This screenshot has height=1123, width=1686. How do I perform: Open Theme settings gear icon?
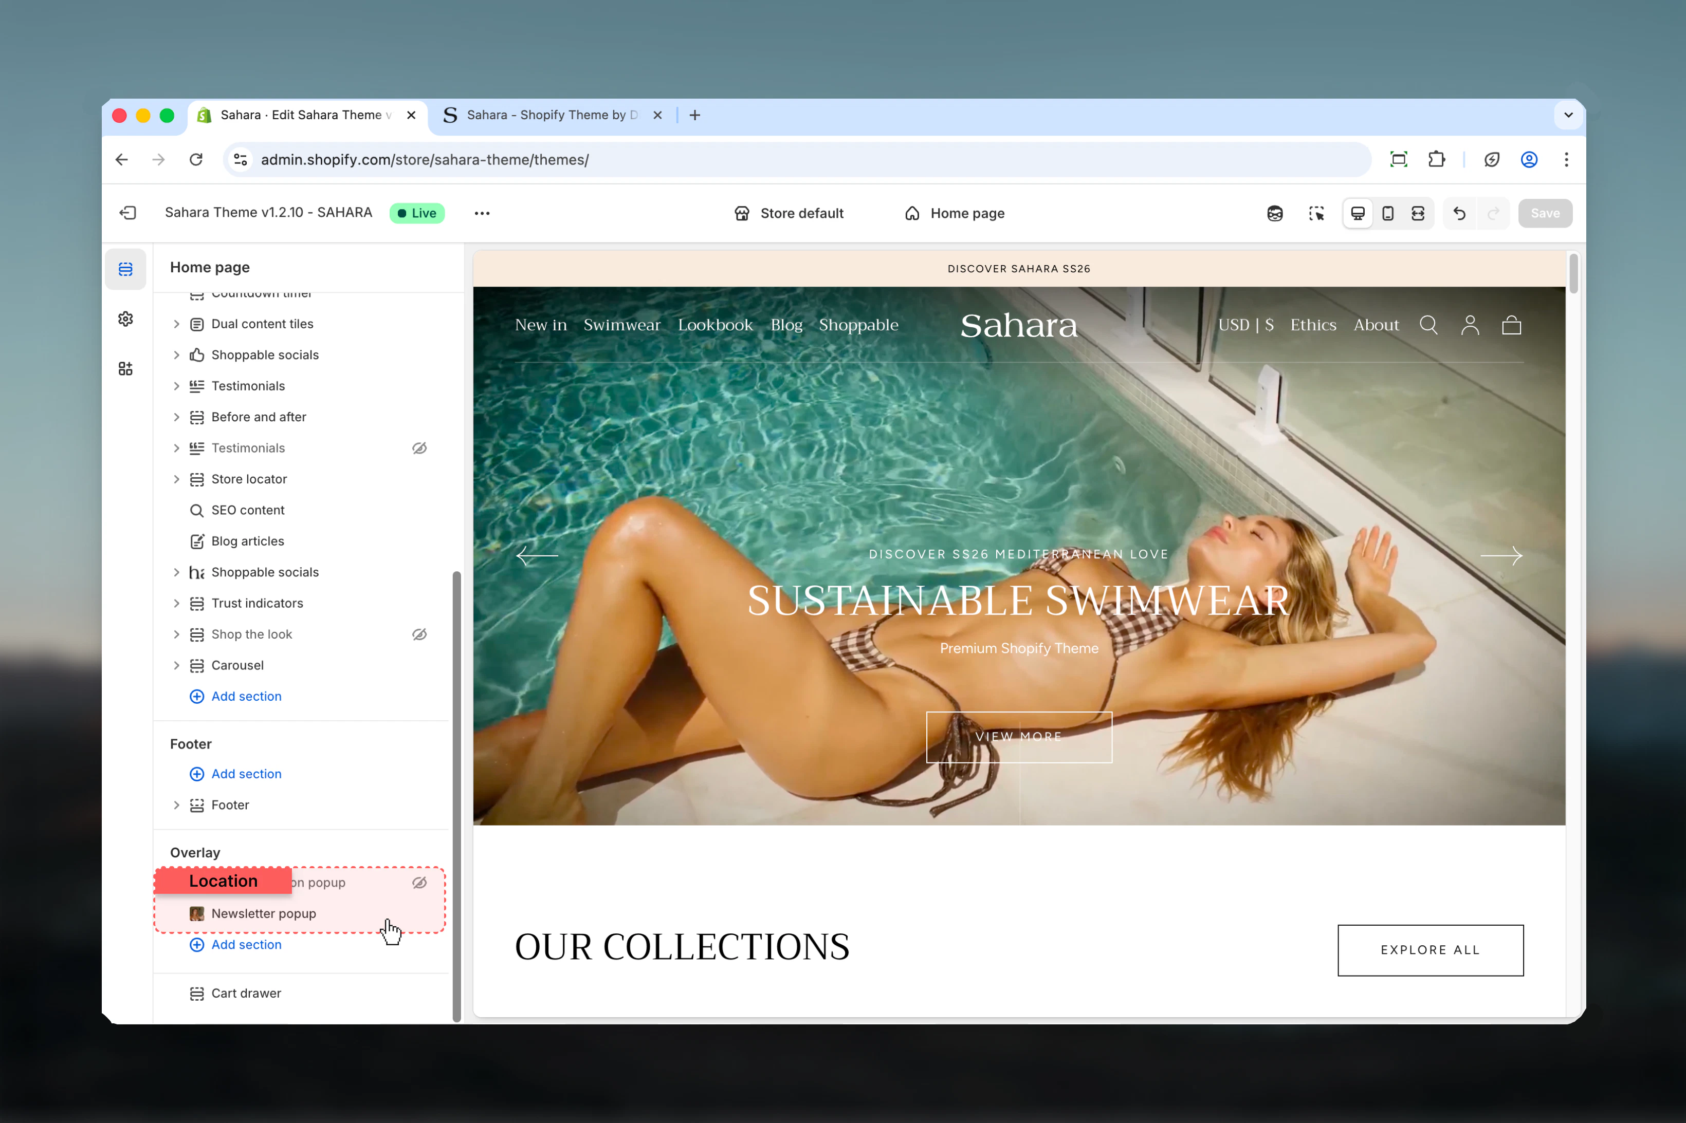[x=125, y=319]
